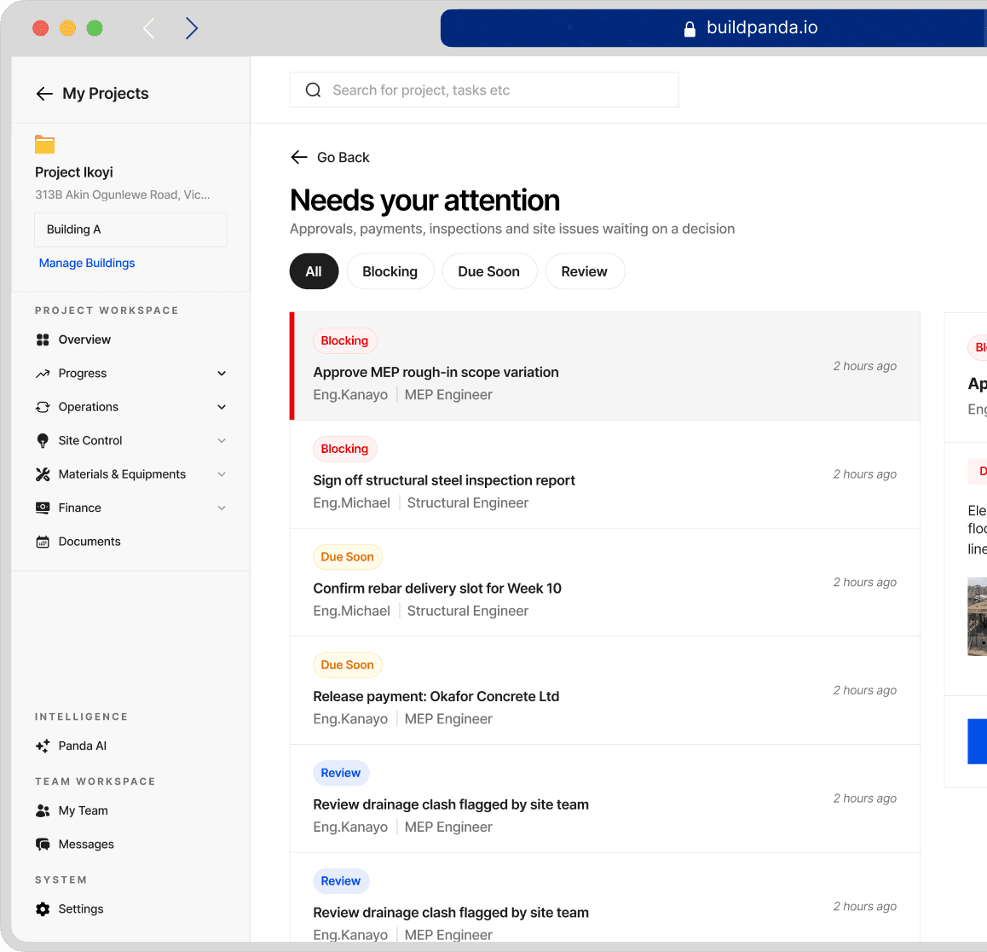Viewport: 987px width, 952px height.
Task: Open Sign off structural steel inspection report
Action: pyautogui.click(x=605, y=474)
